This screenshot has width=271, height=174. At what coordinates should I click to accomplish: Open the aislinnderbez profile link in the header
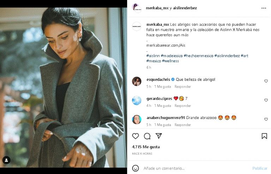click(182, 7)
